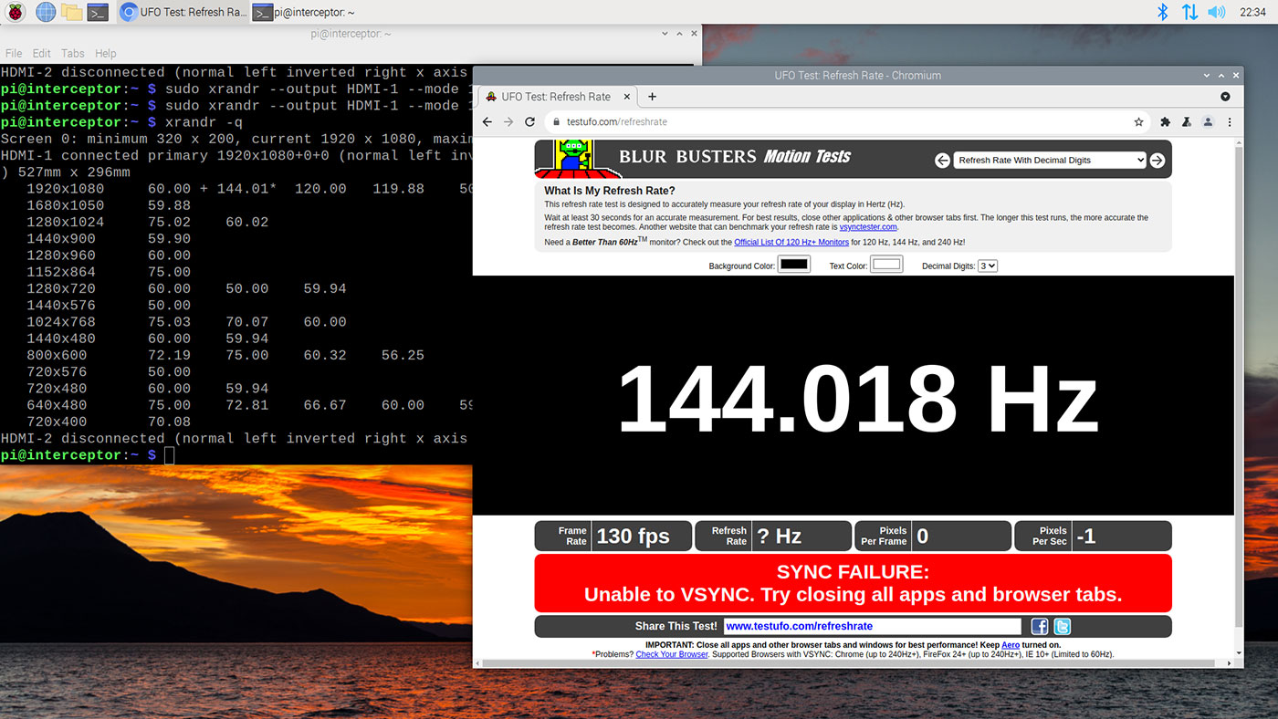Pick the white Text Color swatch

point(886,265)
